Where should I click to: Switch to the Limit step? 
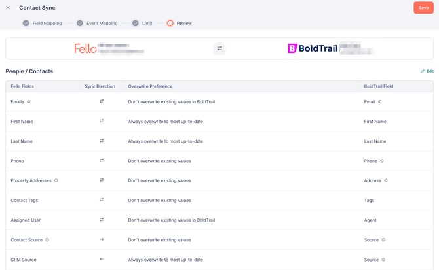click(x=142, y=23)
